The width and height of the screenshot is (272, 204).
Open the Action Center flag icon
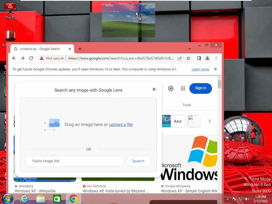point(234,199)
